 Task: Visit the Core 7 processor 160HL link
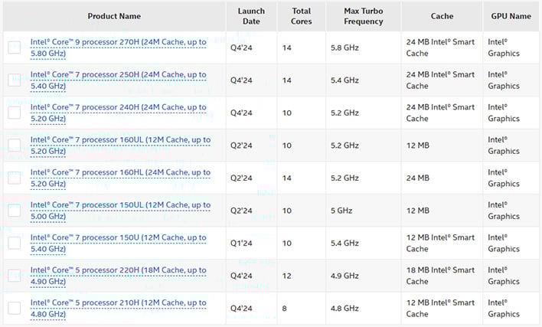click(x=120, y=178)
